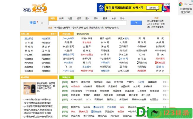The image size is (193, 119).
Task: Open 在线翻译 in 实用工具
Action: tap(29, 71)
